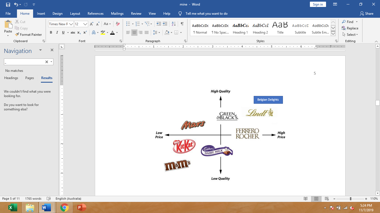Open the Select dropdown in Editing
Image resolution: width=380 pixels, height=213 pixels.
pyautogui.click(x=350, y=35)
